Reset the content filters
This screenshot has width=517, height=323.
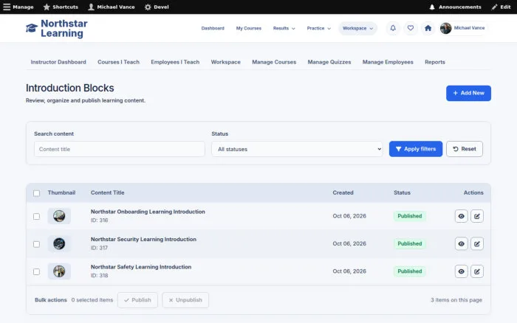click(465, 149)
